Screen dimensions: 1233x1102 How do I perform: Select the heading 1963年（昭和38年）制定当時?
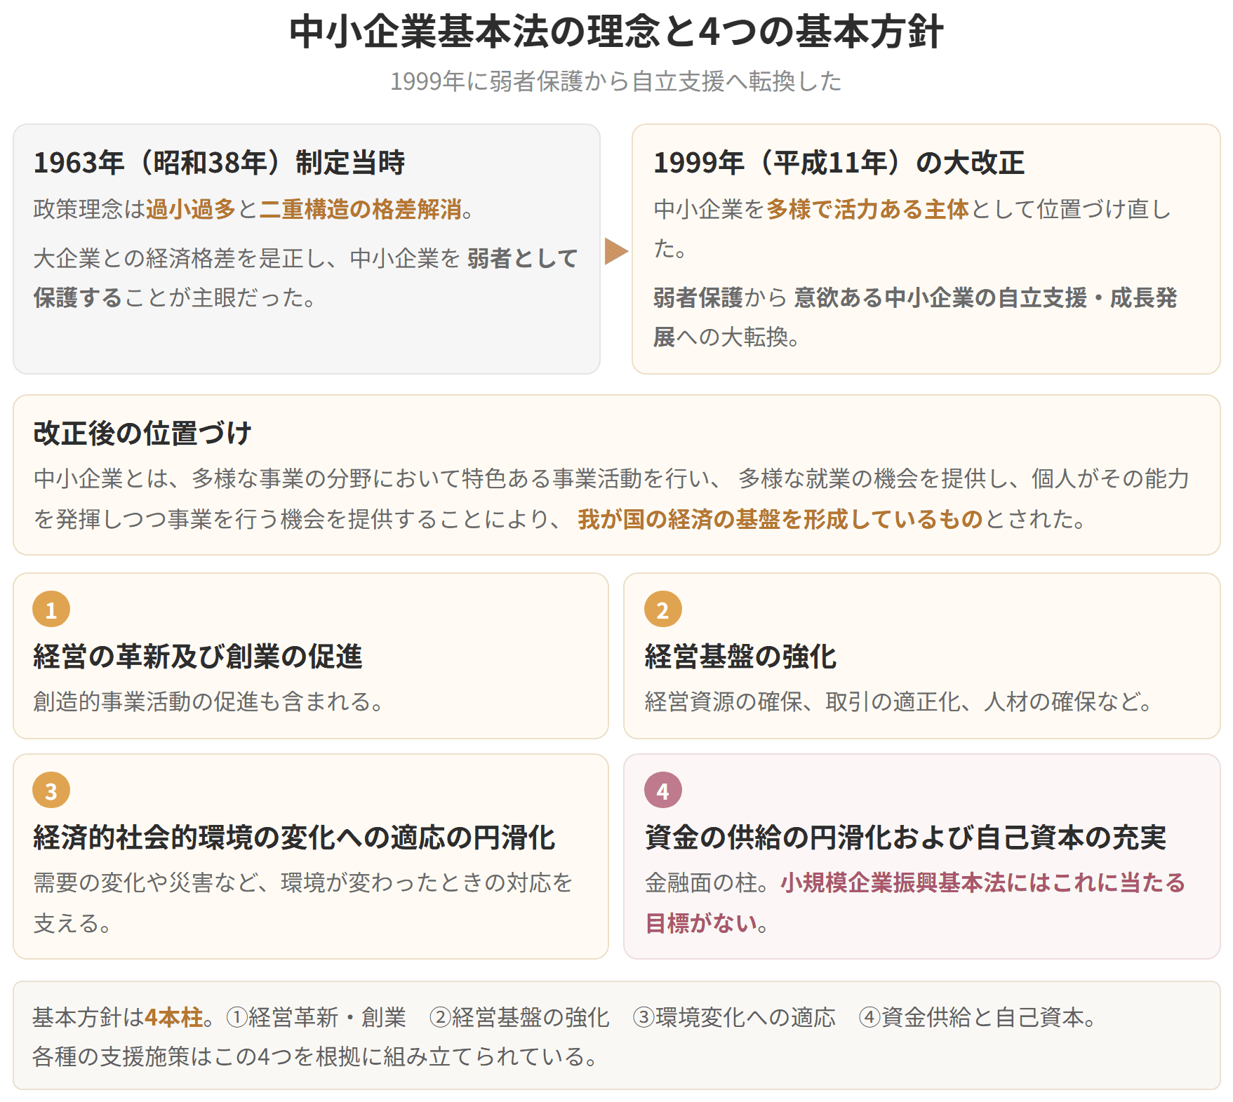[219, 163]
